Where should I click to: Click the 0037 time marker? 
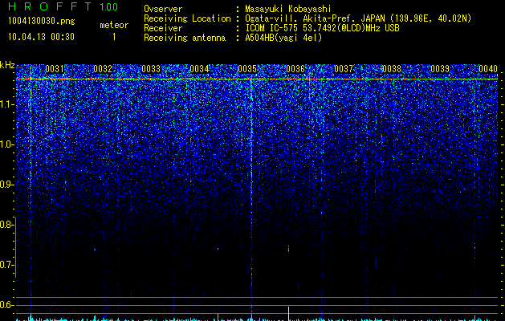coord(344,69)
